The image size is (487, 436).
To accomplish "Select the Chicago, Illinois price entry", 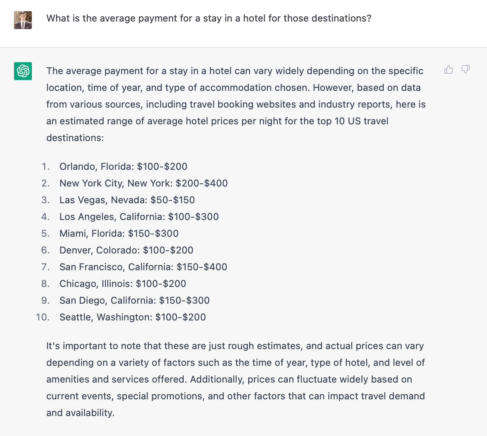I will pos(123,284).
